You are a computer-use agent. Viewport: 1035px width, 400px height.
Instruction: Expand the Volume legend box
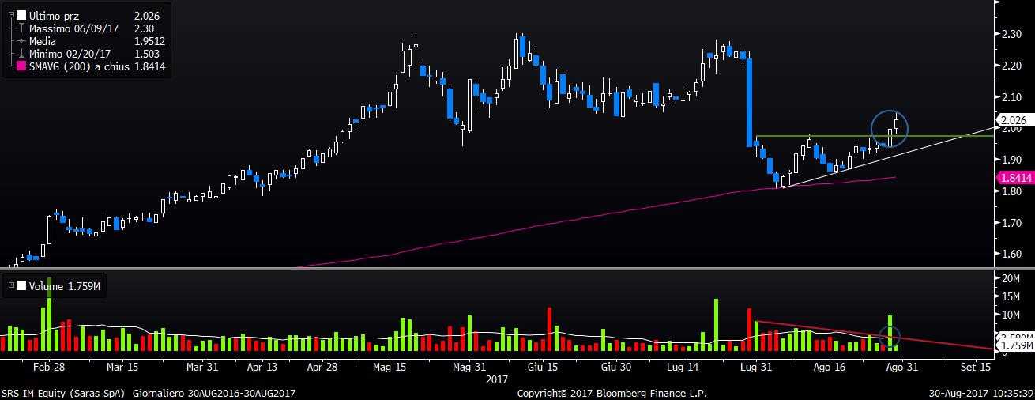pos(11,286)
